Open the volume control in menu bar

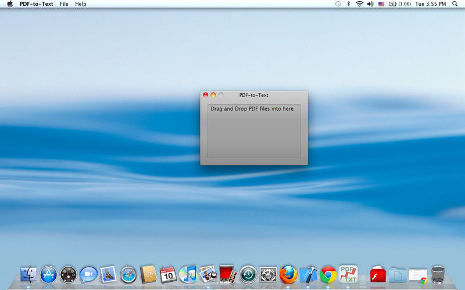click(370, 4)
